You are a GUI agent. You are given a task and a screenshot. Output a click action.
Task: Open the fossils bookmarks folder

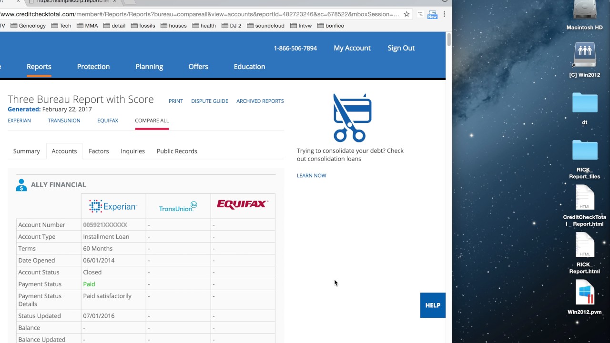coord(143,26)
